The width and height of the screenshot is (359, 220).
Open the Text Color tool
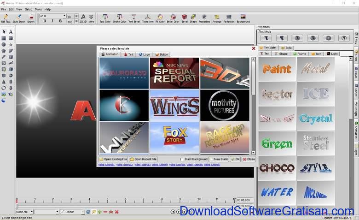[x=105, y=18]
